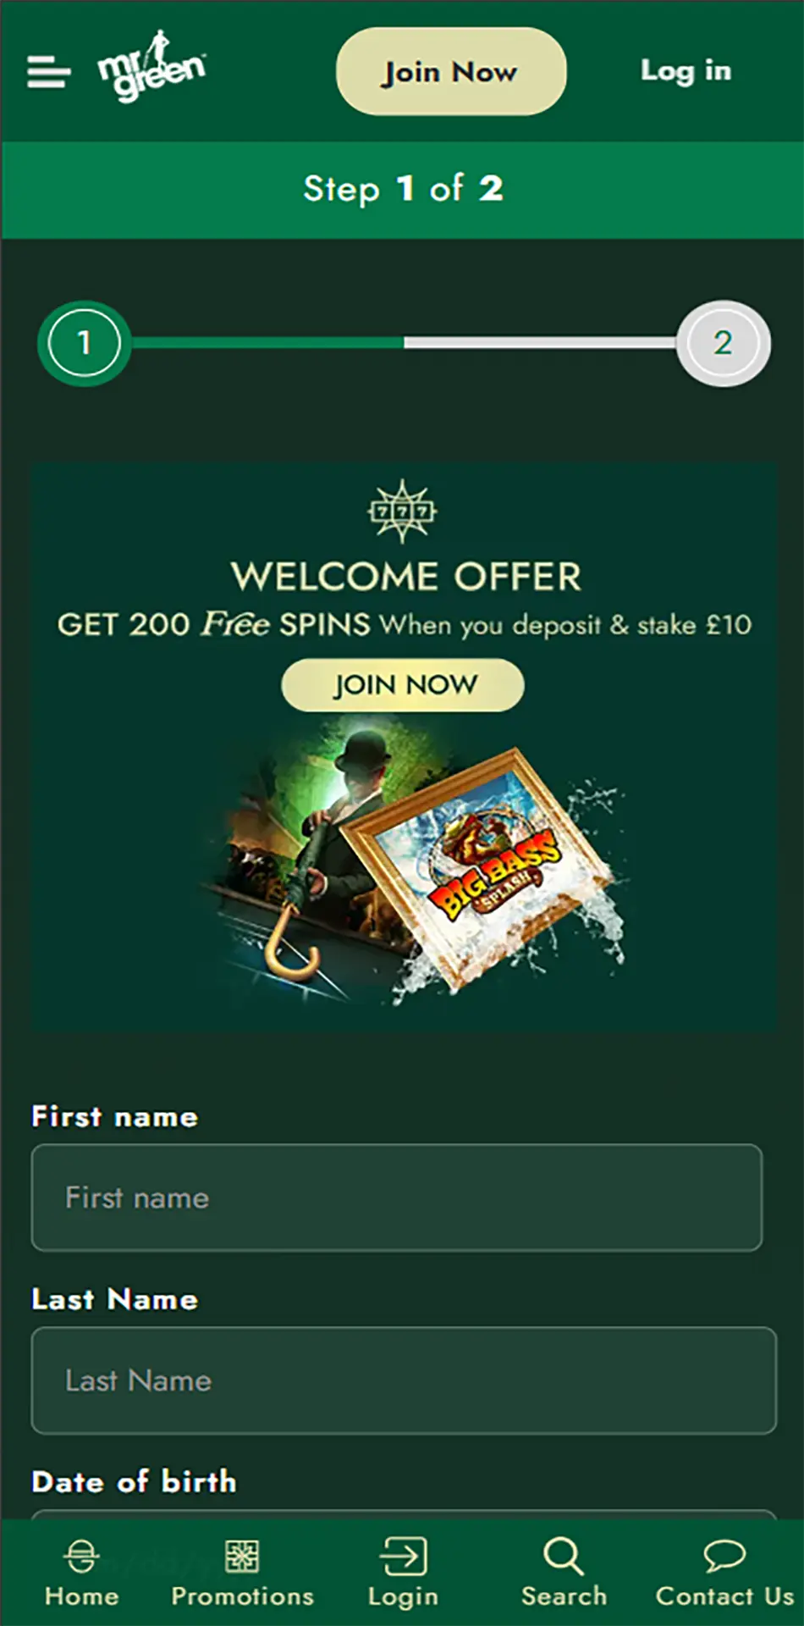Viewport: 804px width, 1626px height.
Task: Focus the Last Name input field
Action: click(x=404, y=1380)
